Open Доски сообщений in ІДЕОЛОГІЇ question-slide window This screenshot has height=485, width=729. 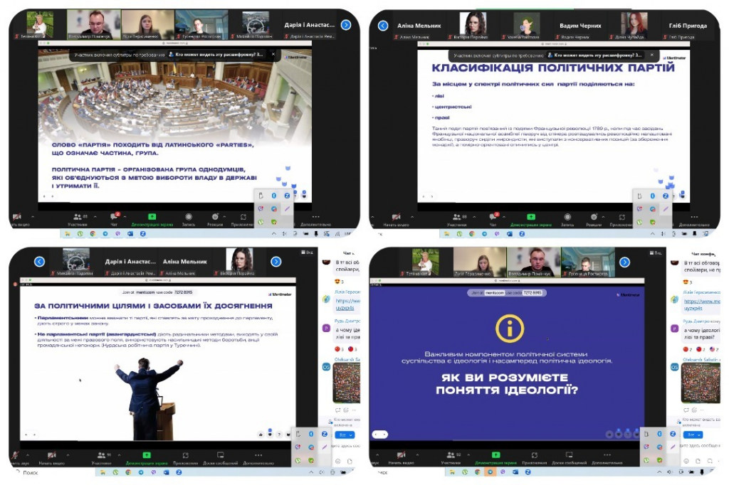[x=569, y=457]
